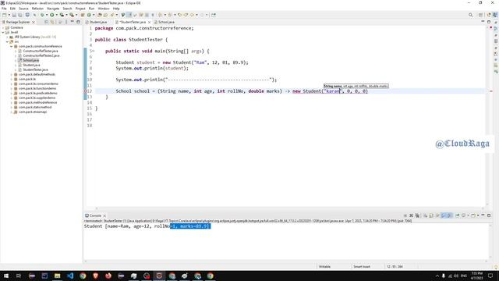Open the Search magnifier icon at top right
Image resolution: width=499 pixels, height=281 pixels.
(x=470, y=15)
